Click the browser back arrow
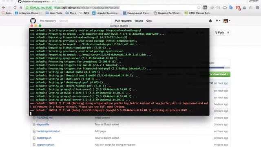Image resolution: width=261 pixels, height=147 pixels. click(4, 7)
